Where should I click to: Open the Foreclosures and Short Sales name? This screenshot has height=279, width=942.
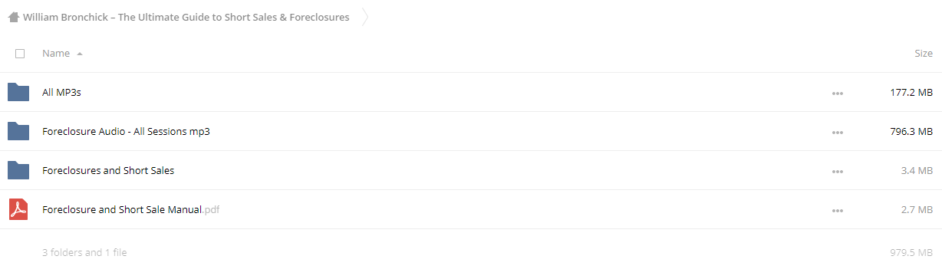pos(108,170)
